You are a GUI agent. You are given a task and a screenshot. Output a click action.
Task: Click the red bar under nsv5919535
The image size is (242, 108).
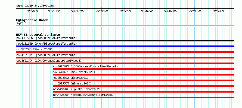(x=143, y=86)
